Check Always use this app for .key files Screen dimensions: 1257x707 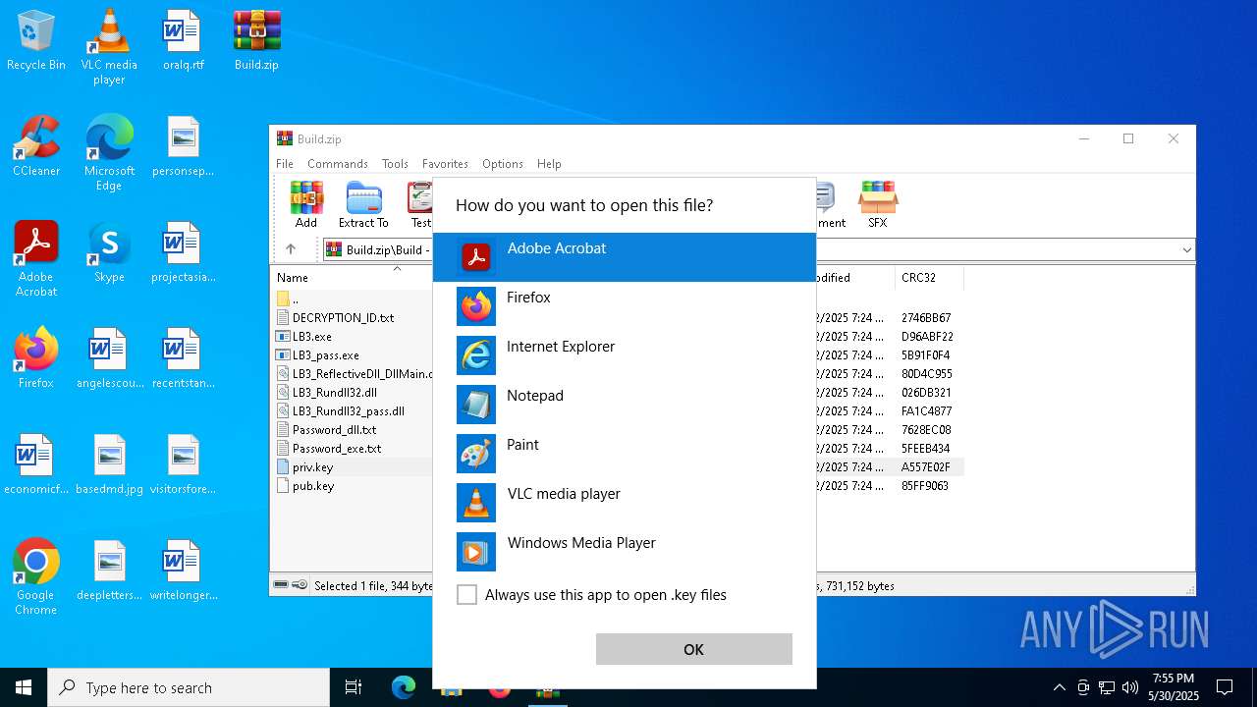coord(467,595)
